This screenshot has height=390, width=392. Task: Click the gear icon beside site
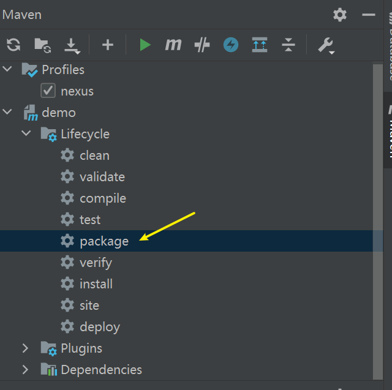tap(67, 306)
